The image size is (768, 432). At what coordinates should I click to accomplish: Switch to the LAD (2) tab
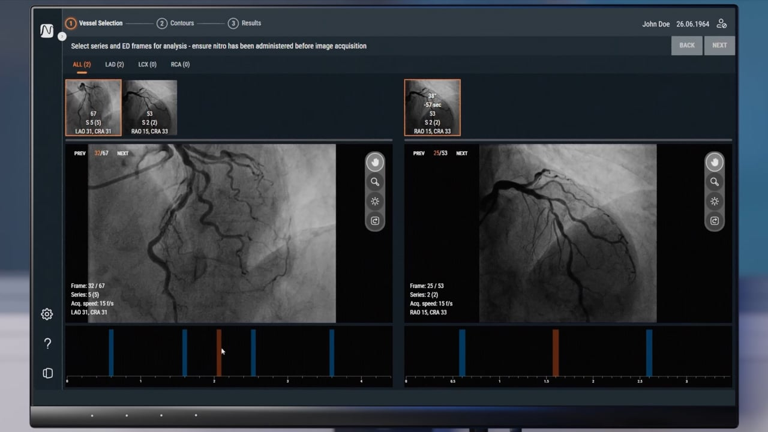click(114, 65)
